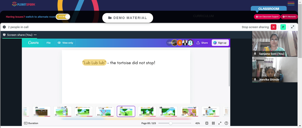Toggle the thumbnail strip view icon
Screen dimensions: 302x128
coord(207,123)
